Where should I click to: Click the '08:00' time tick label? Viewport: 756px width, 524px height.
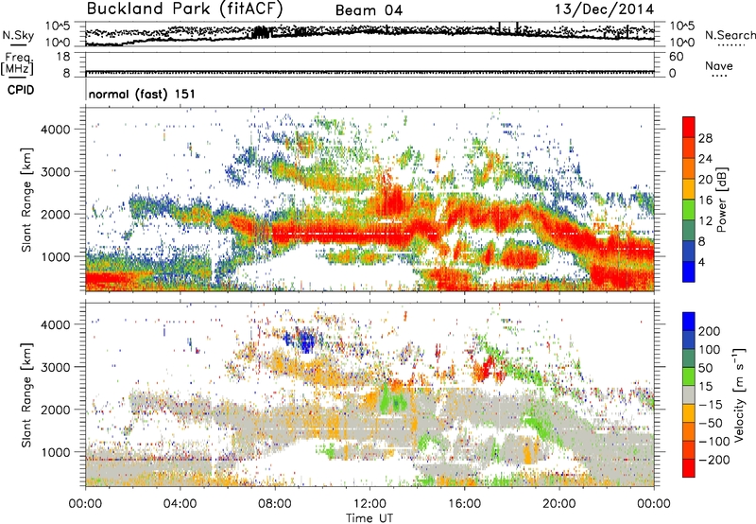pyautogui.click(x=275, y=504)
